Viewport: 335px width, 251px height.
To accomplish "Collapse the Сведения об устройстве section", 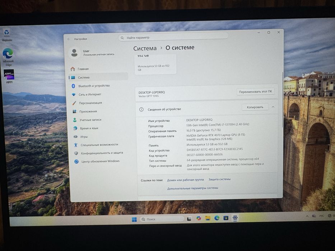I will click(273, 107).
